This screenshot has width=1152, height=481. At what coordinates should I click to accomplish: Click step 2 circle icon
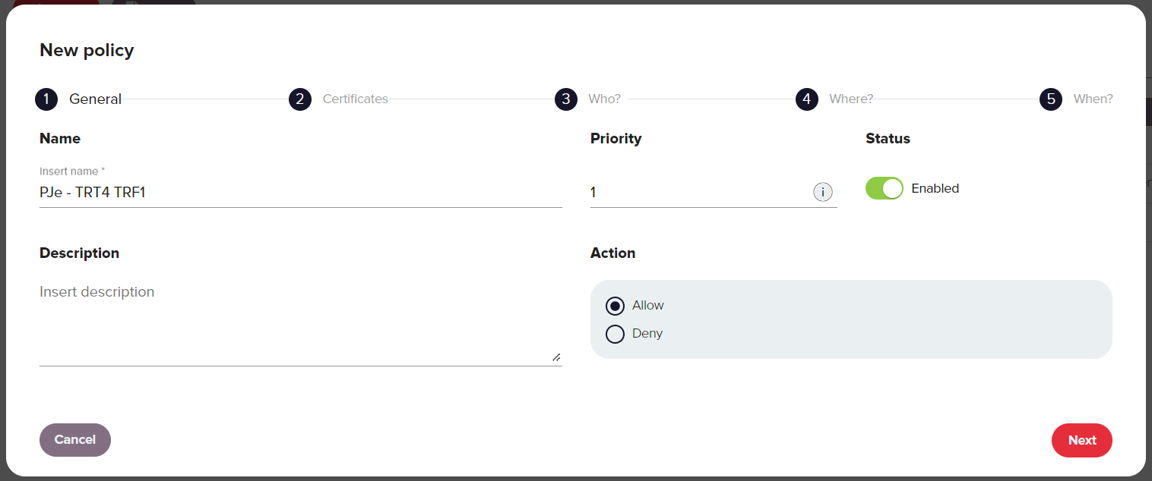point(300,99)
